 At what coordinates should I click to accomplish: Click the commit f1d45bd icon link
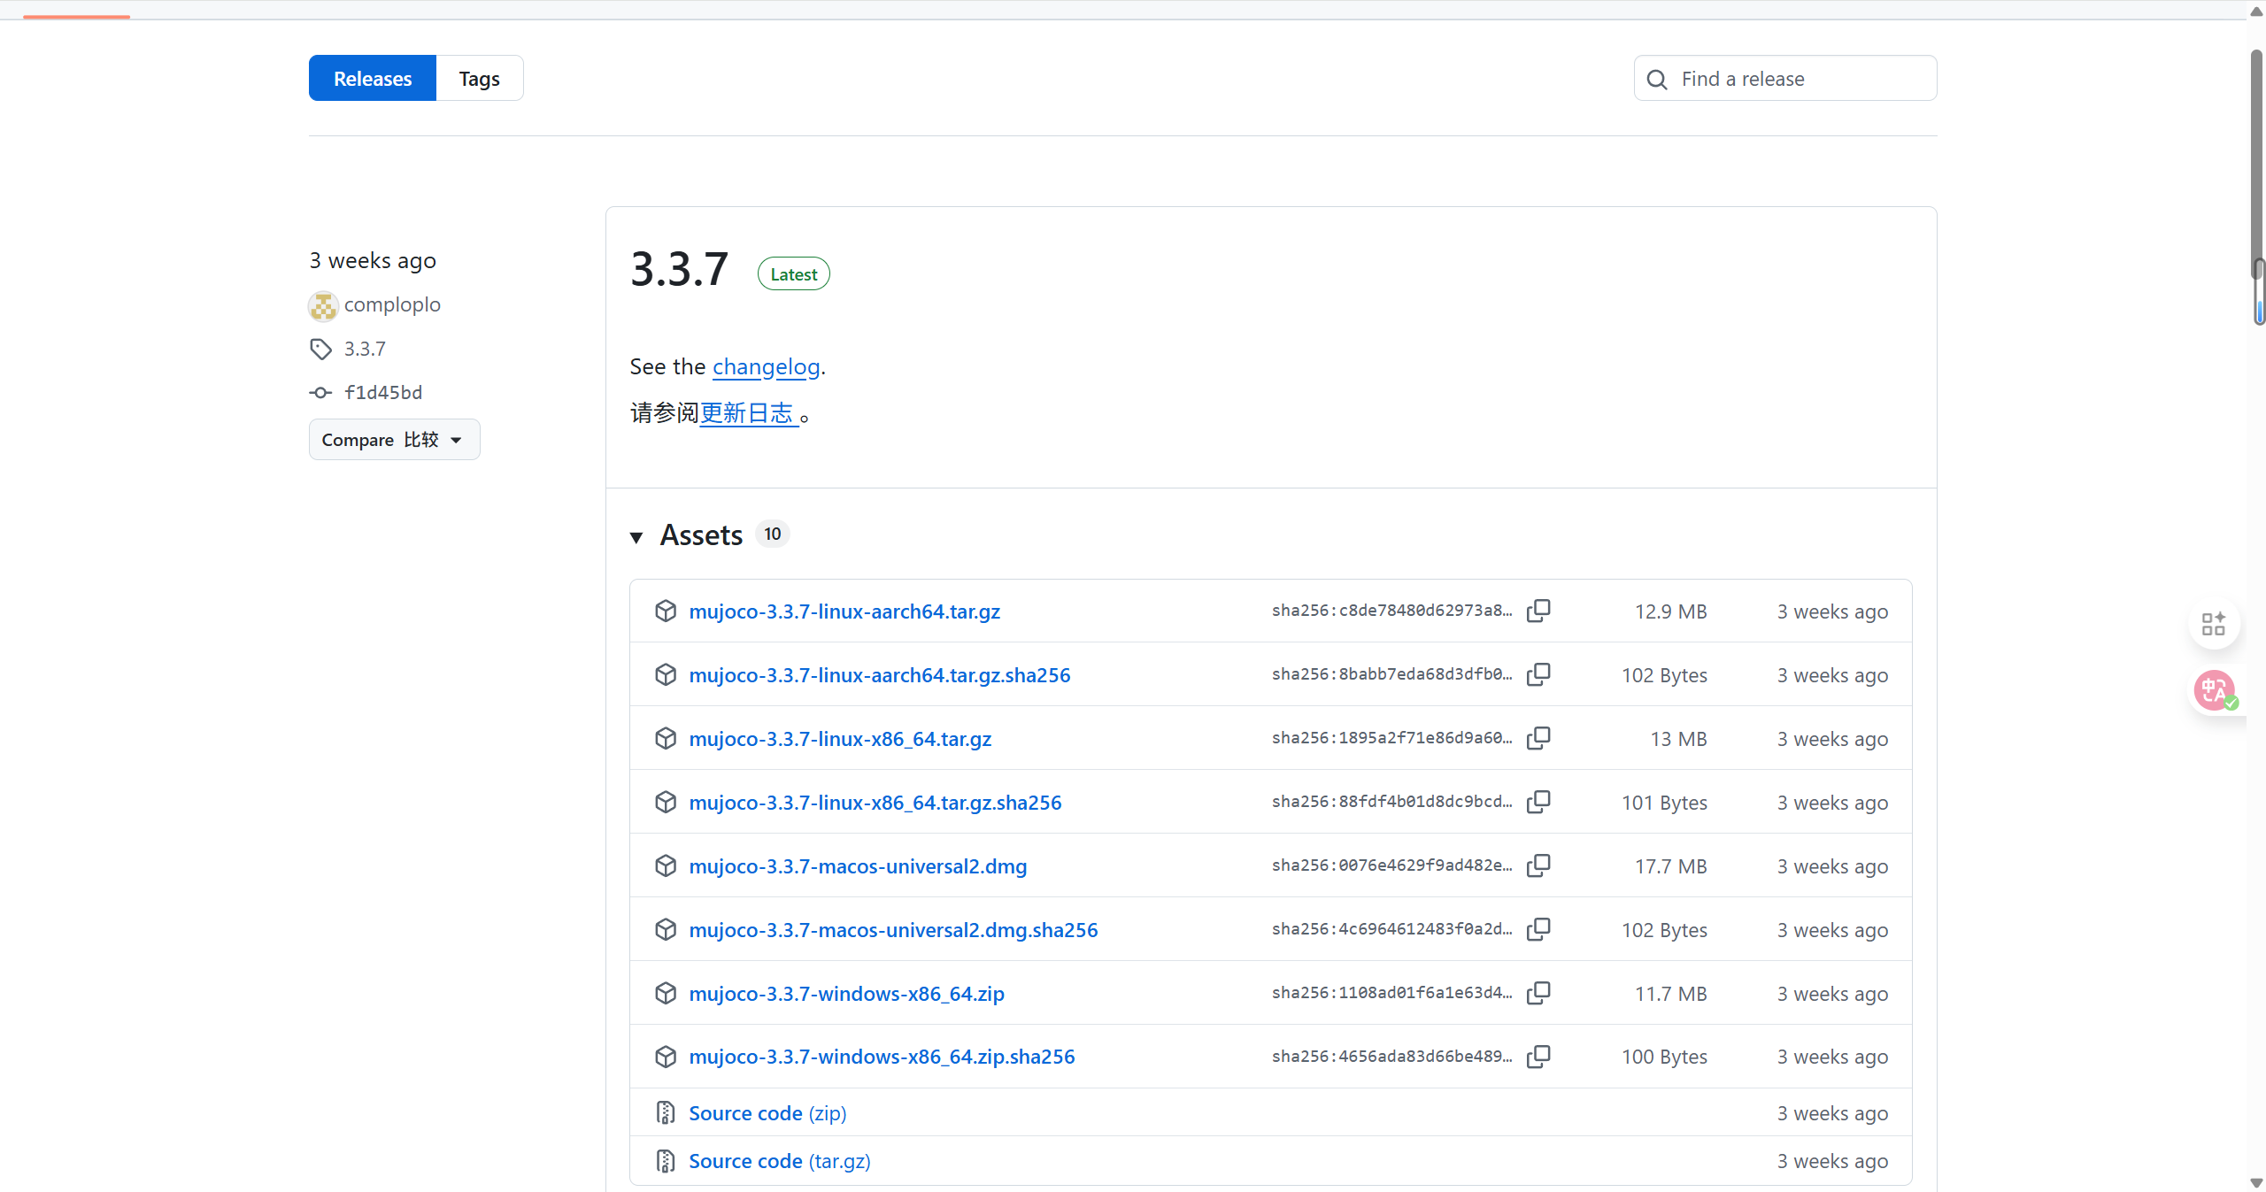320,392
